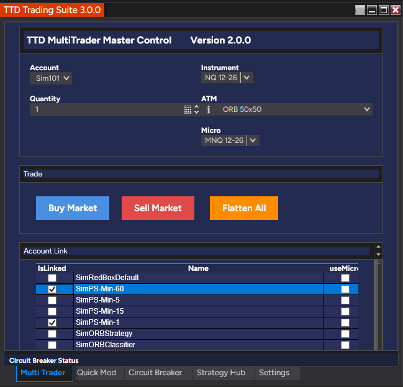This screenshot has width=403, height=387.
Task: Open the Instrument dropdown arrow
Action: coord(247,78)
